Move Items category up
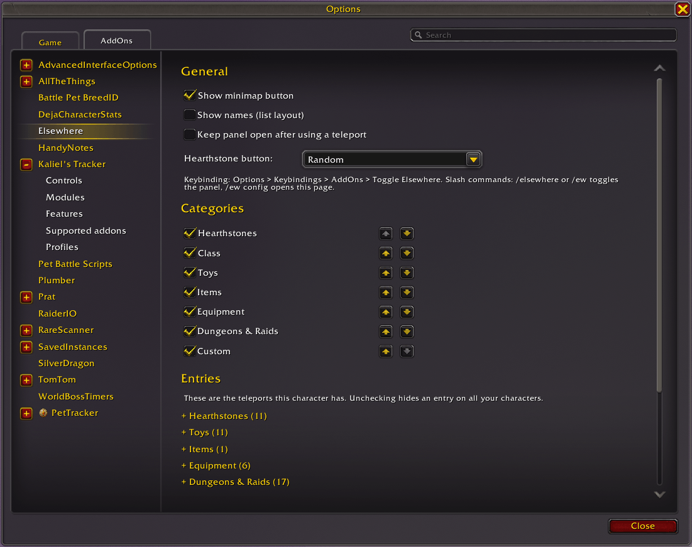 pos(386,293)
